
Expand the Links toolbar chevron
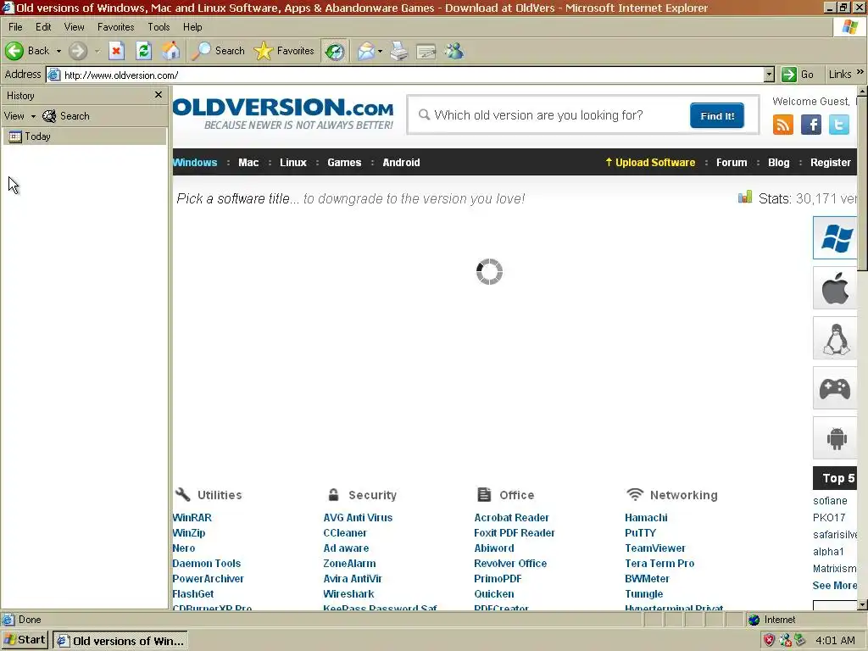click(860, 72)
